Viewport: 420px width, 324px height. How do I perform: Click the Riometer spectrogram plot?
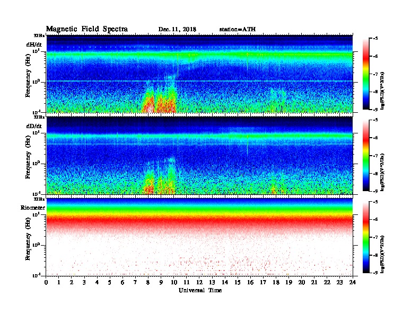(199, 237)
